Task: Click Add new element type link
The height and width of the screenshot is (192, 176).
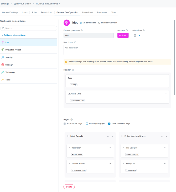Action: tap(14, 35)
